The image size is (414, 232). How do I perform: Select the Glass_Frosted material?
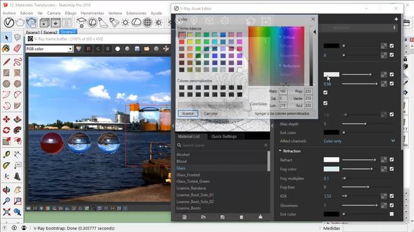[188, 175]
